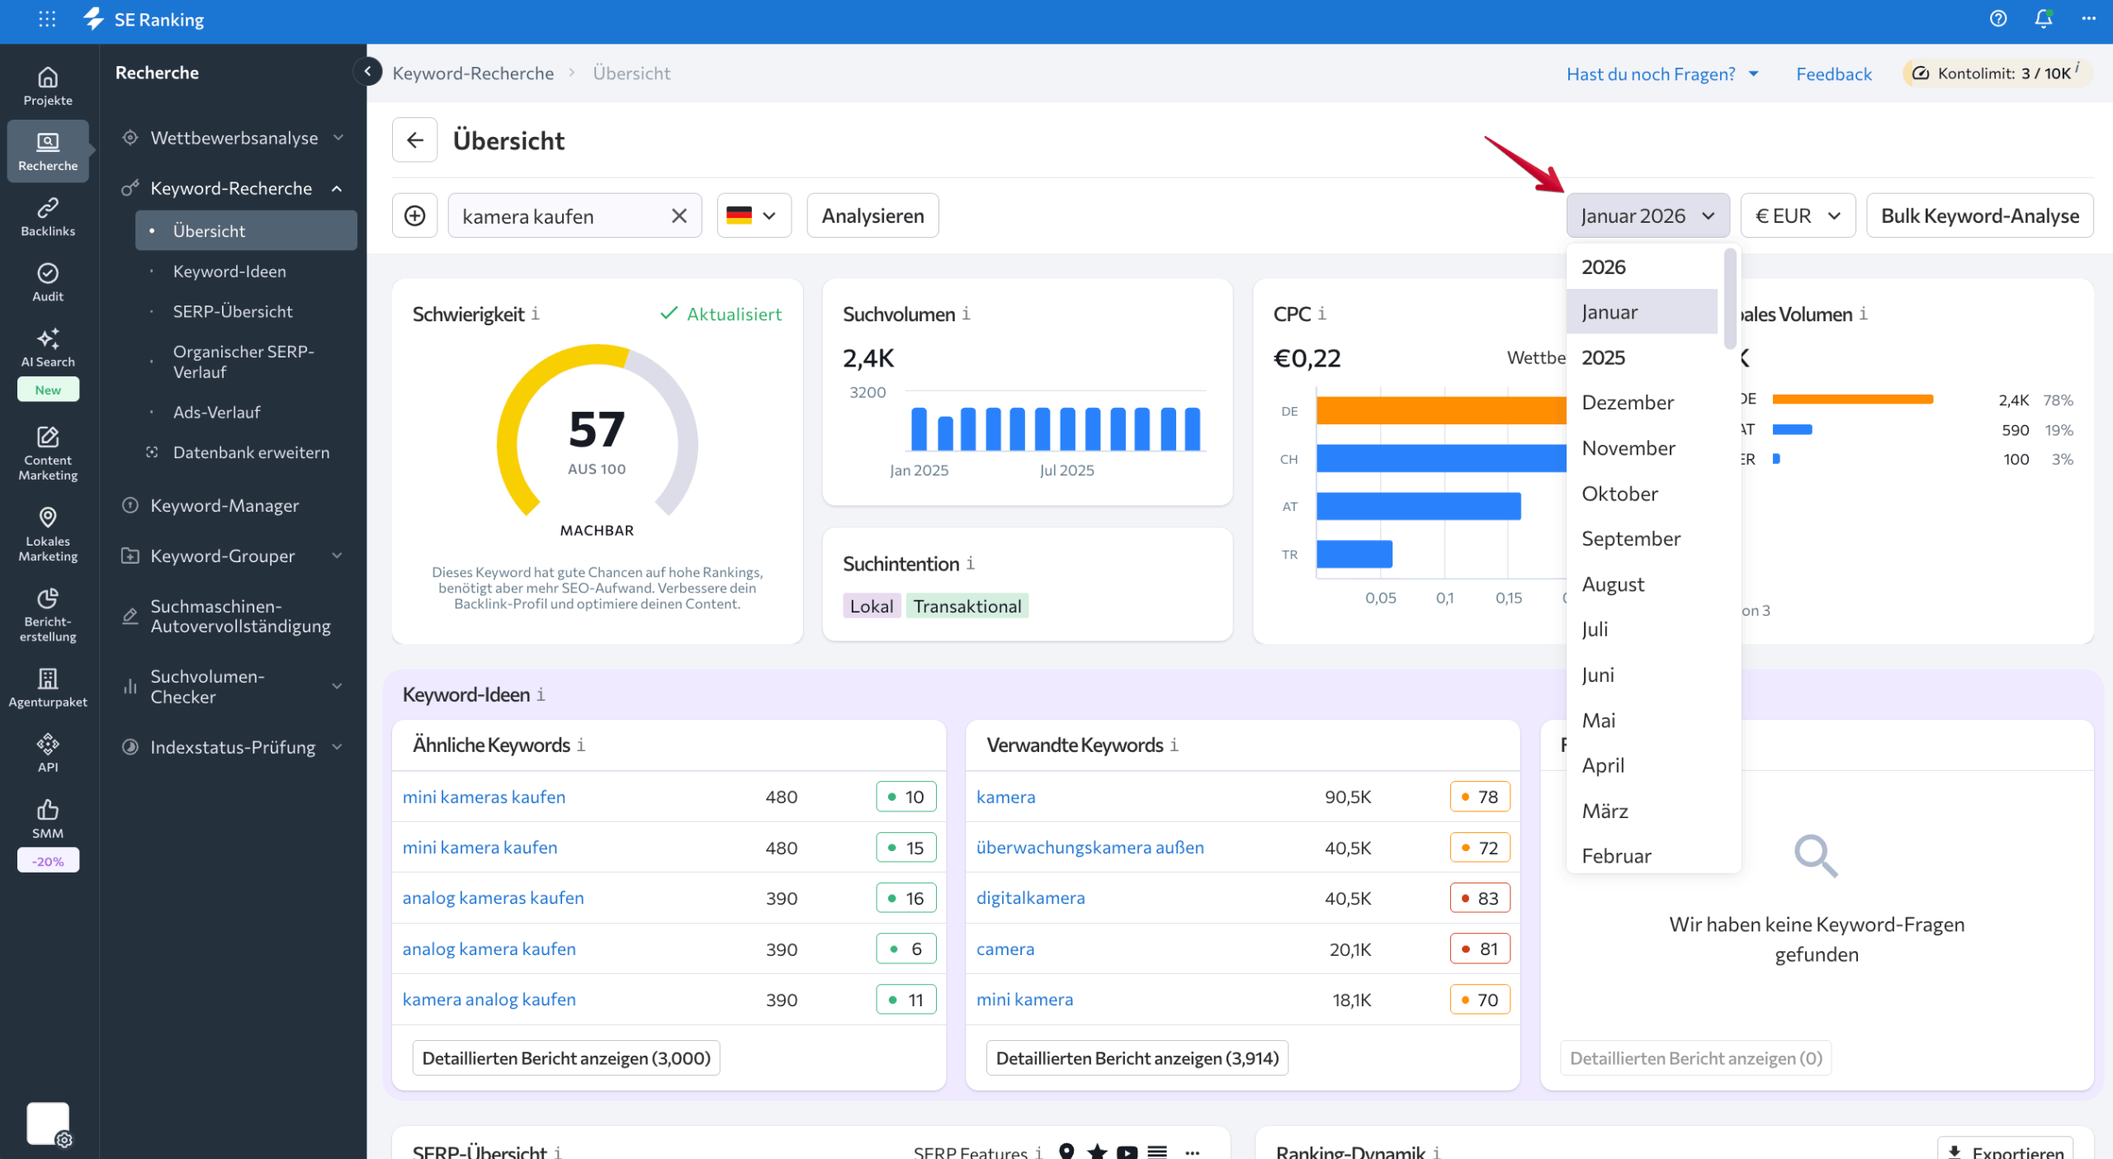Click the notifications bell icon
Screen dimensions: 2113x1159
pyautogui.click(x=2042, y=18)
